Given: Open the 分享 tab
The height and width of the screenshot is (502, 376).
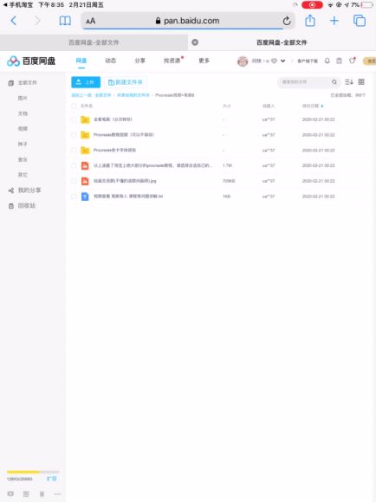Looking at the screenshot, I should (139, 61).
